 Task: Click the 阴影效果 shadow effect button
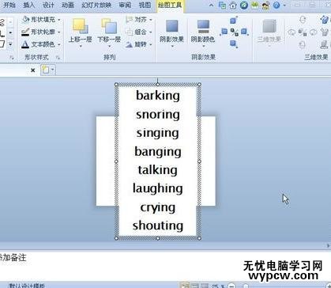(x=171, y=33)
